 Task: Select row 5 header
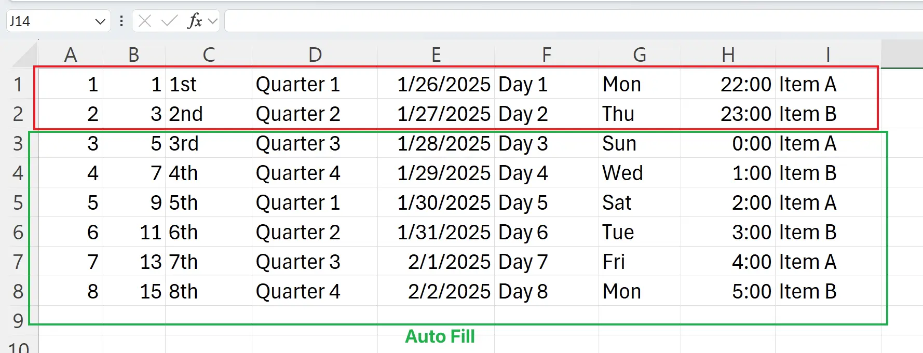click(x=18, y=202)
